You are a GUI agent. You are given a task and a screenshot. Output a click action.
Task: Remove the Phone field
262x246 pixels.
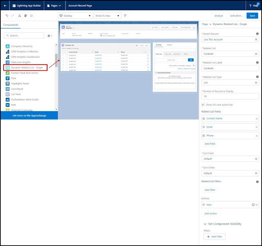[257, 136]
